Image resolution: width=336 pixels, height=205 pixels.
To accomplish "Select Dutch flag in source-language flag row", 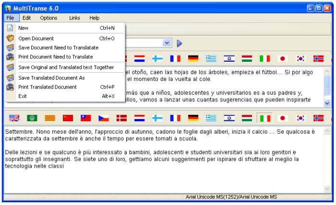I will click(140, 58).
